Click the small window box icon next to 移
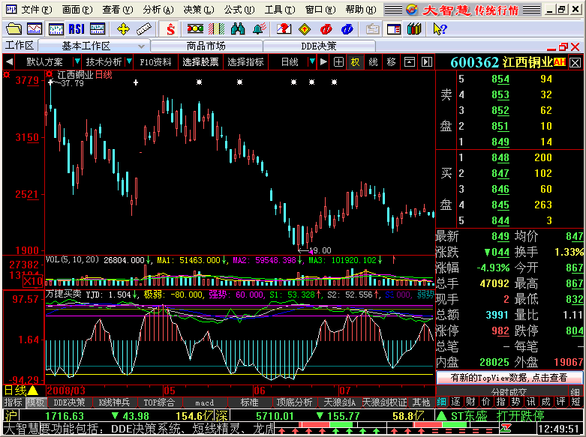The height and width of the screenshot is (437, 586). (x=410, y=62)
